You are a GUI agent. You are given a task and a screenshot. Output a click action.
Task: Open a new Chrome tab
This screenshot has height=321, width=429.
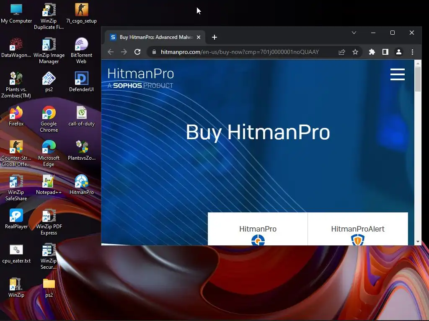(x=214, y=37)
